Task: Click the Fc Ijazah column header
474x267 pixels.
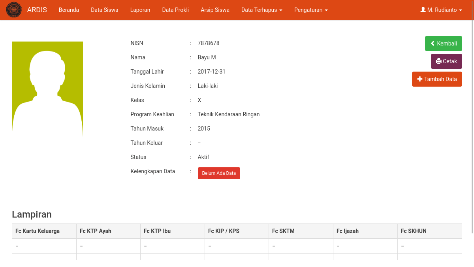Action: (x=348, y=231)
